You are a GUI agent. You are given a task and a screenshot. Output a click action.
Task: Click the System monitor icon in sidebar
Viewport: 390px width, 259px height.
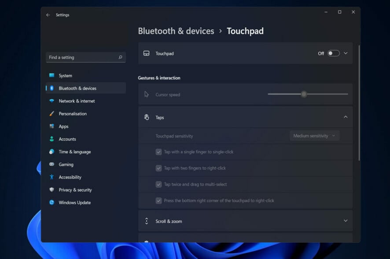point(52,76)
